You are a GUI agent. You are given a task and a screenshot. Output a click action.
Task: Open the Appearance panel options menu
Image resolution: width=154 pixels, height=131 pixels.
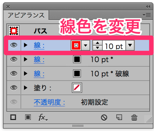coord(147,15)
